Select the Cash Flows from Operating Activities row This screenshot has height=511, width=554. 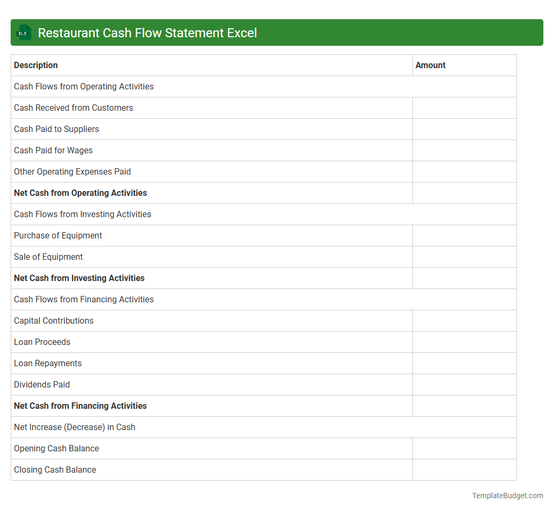coord(84,86)
